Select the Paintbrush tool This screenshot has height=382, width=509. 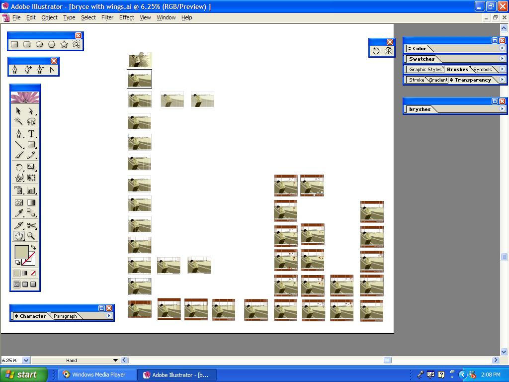tap(18, 155)
